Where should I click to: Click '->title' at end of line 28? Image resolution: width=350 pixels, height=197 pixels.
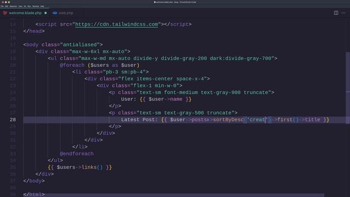click(x=310, y=120)
